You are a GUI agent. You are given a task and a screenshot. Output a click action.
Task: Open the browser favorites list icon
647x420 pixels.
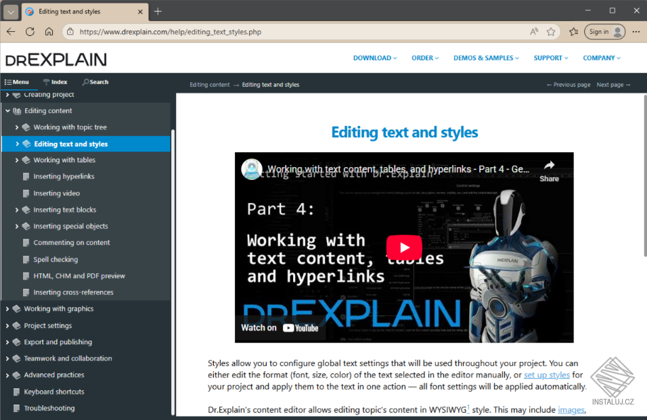pos(573,32)
